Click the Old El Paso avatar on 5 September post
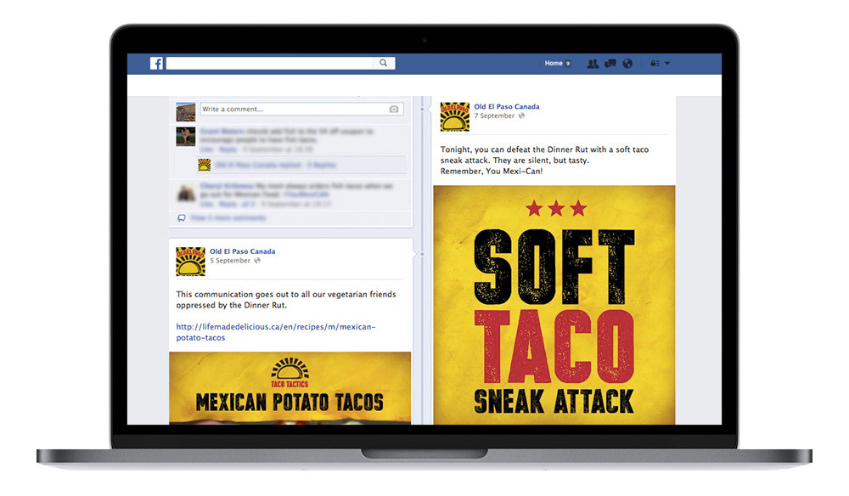Image resolution: width=849 pixels, height=496 pixels. tap(190, 261)
